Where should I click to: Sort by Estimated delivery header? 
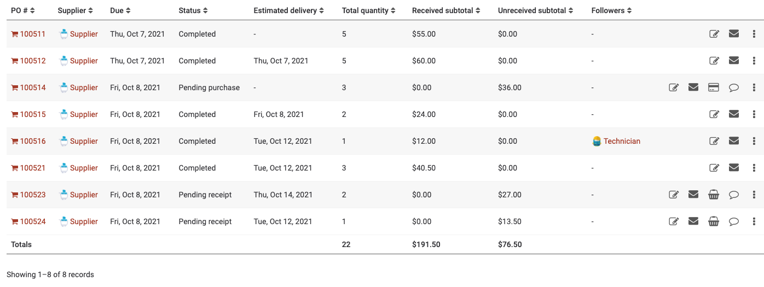289,10
